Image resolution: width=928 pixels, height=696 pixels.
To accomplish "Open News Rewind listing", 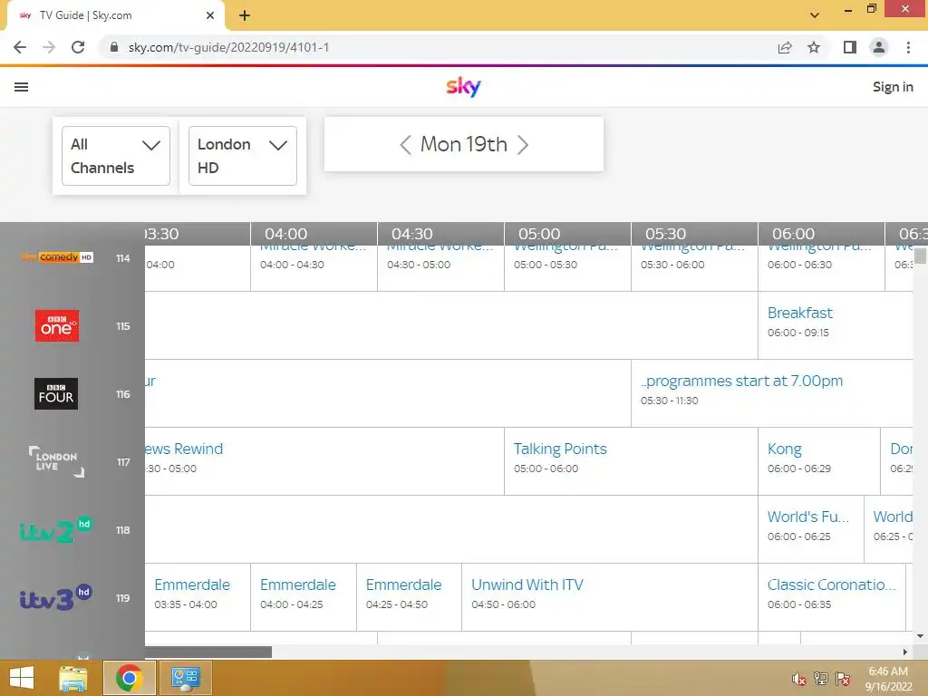I will pyautogui.click(x=324, y=461).
